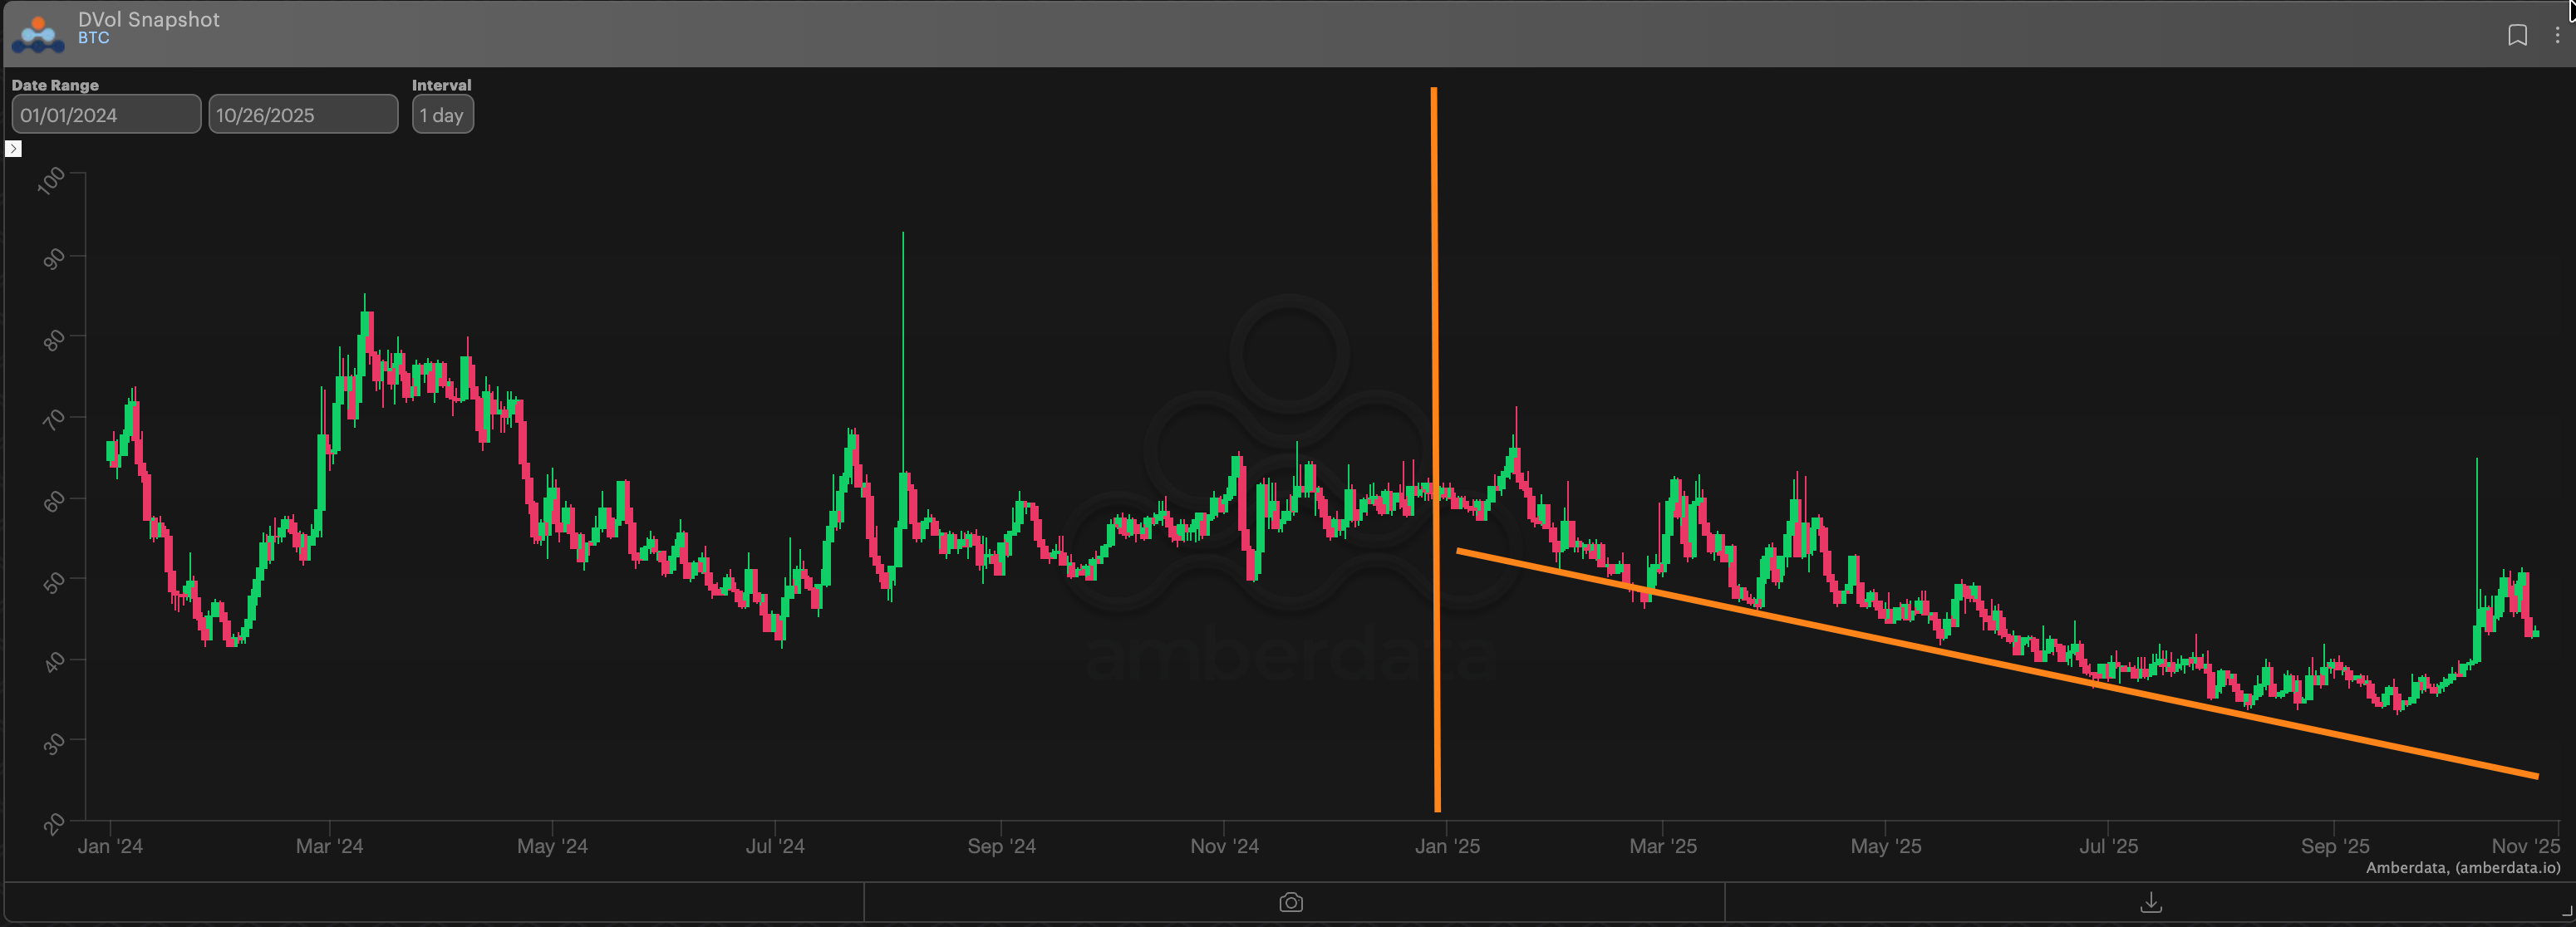Open the Amberdata (amberdata.io) attribution link
The image size is (2576, 927).
[x=2462, y=867]
